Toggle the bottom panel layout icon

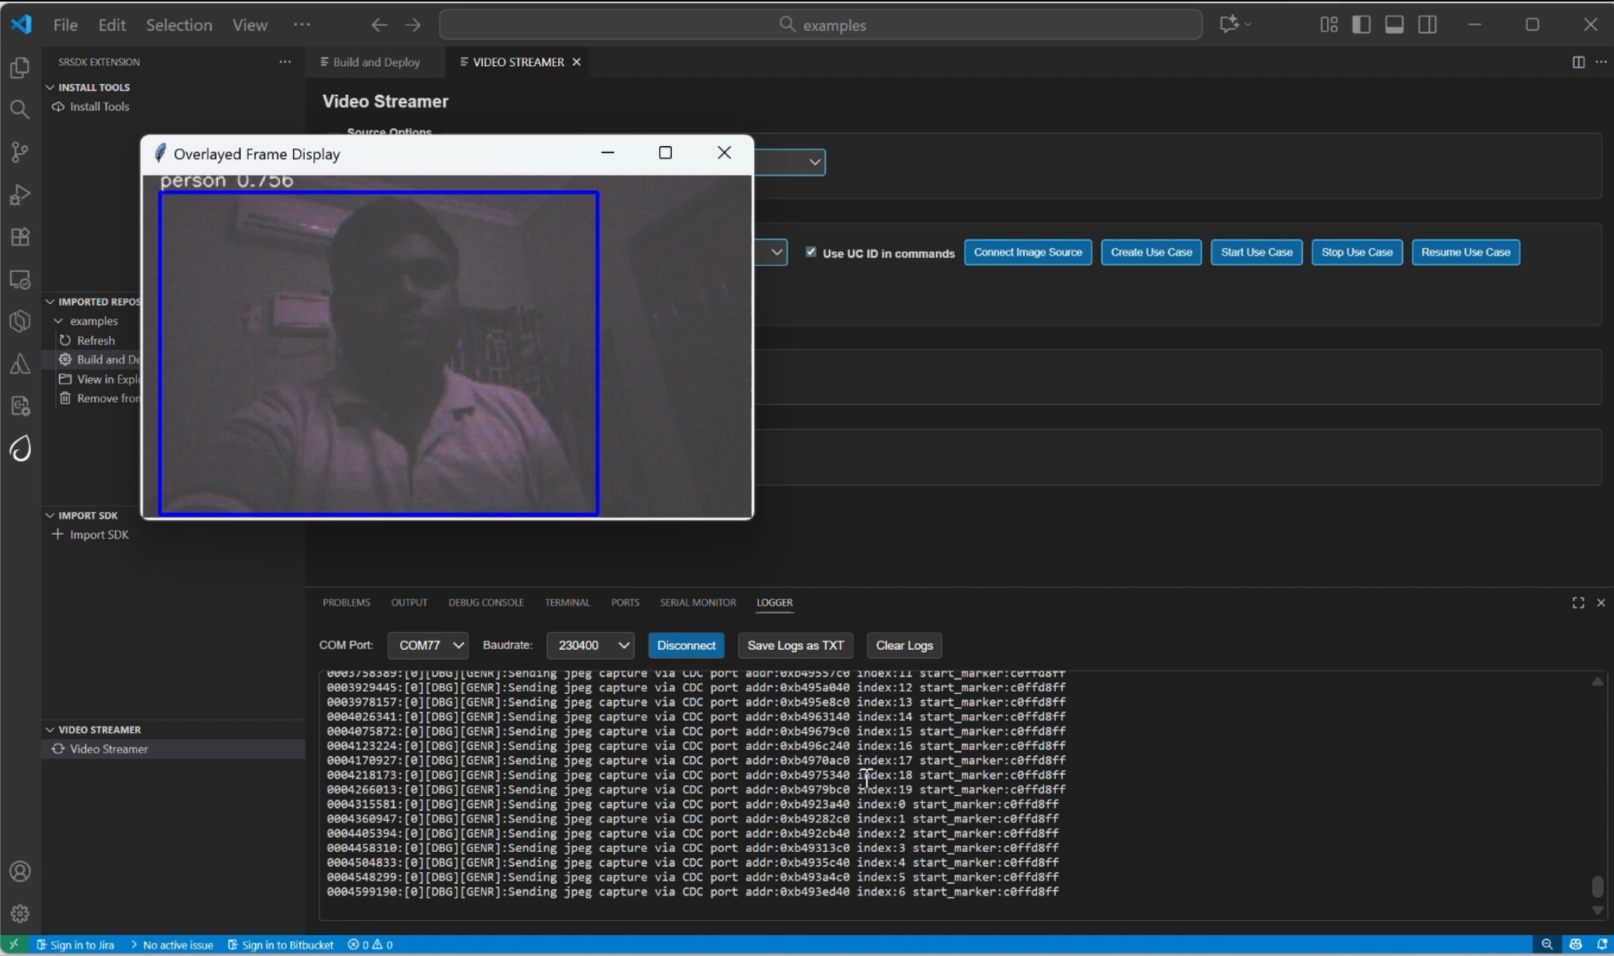[x=1394, y=25]
